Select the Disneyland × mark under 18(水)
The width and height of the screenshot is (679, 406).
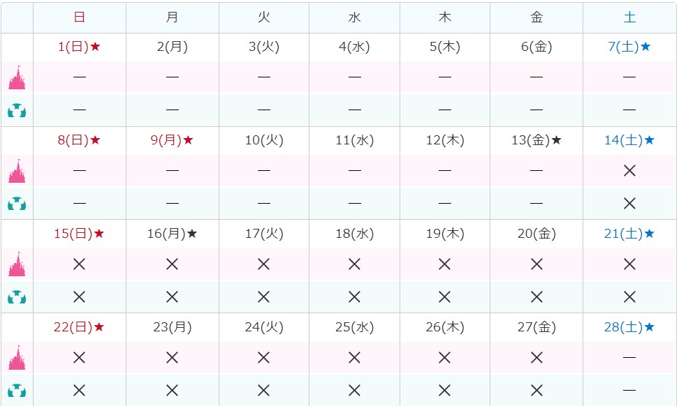click(x=354, y=264)
